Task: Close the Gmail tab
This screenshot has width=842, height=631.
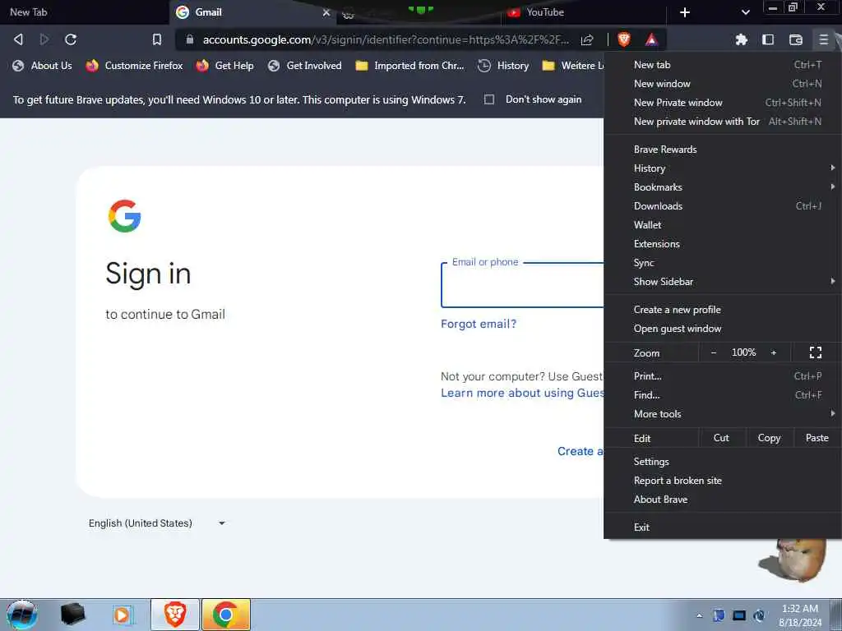Action: click(326, 12)
